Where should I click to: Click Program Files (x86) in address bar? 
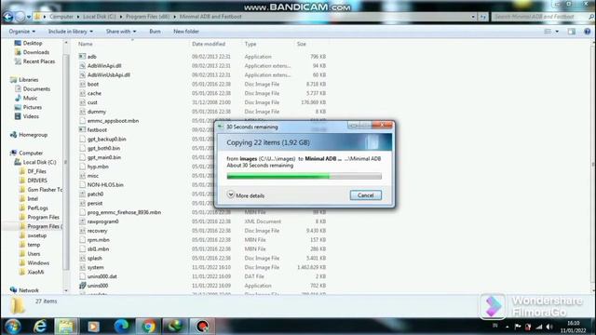point(147,17)
